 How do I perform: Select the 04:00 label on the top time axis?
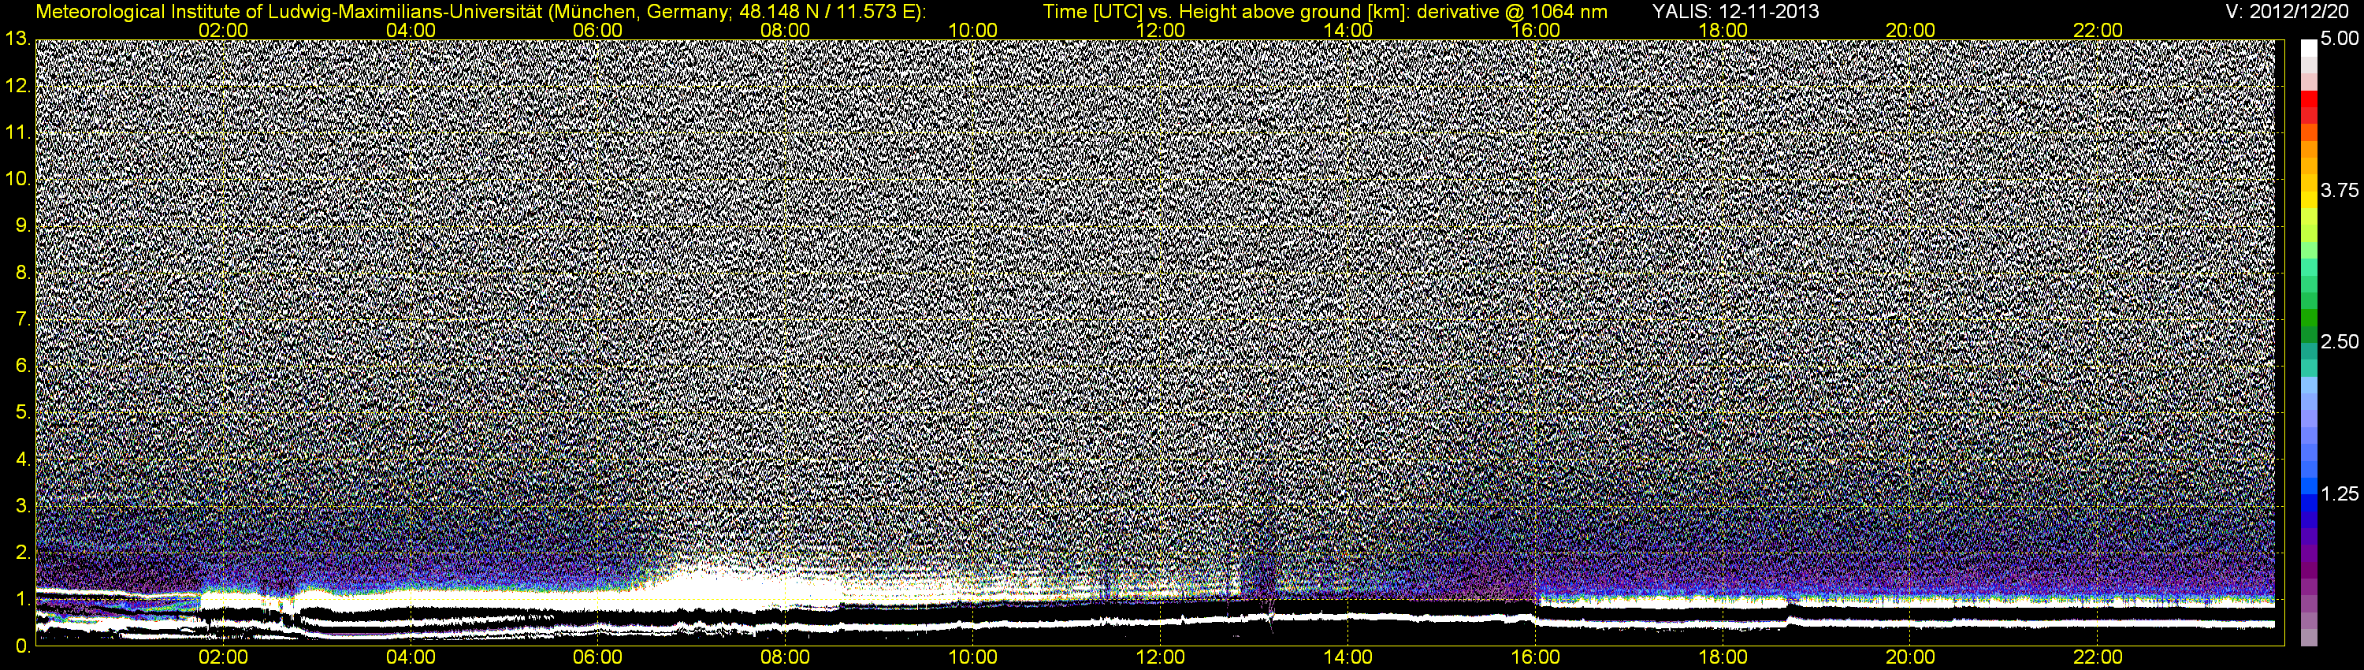click(411, 30)
